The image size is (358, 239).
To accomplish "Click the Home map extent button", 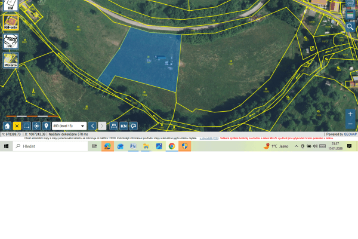I will 7,126.
